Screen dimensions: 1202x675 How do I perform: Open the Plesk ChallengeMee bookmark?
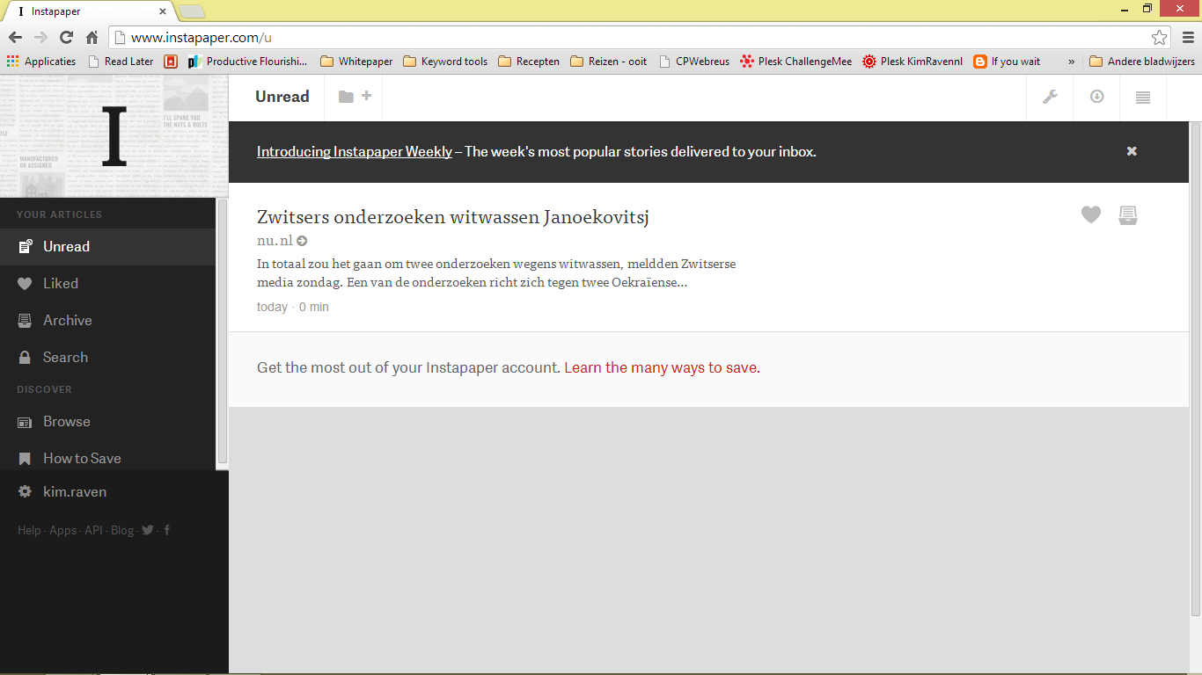(x=795, y=62)
